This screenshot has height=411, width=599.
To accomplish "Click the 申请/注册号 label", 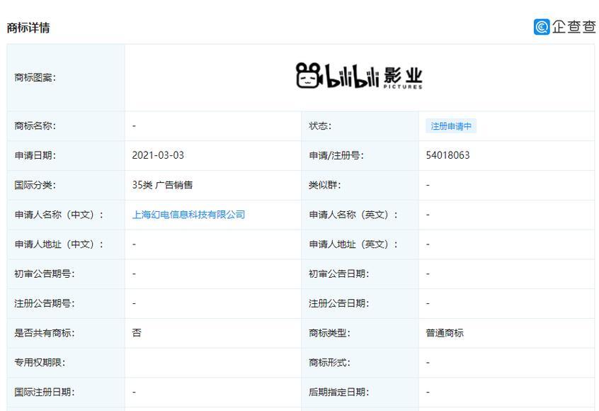I will click(336, 155).
